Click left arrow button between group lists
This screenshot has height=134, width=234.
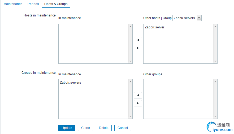(x=138, y=95)
